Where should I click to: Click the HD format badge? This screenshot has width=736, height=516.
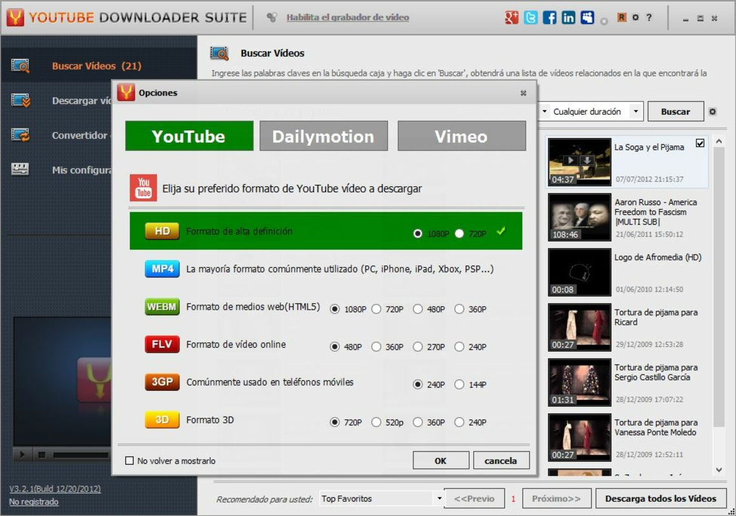pyautogui.click(x=162, y=231)
